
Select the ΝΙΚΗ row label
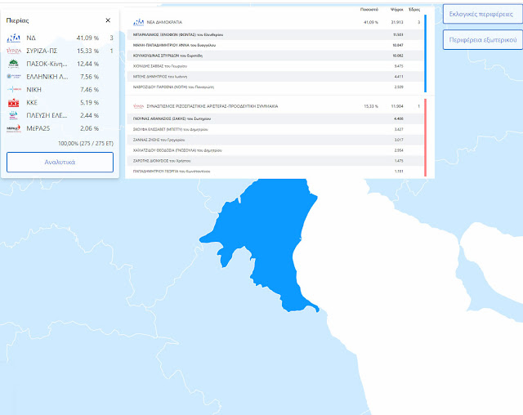tap(34, 89)
